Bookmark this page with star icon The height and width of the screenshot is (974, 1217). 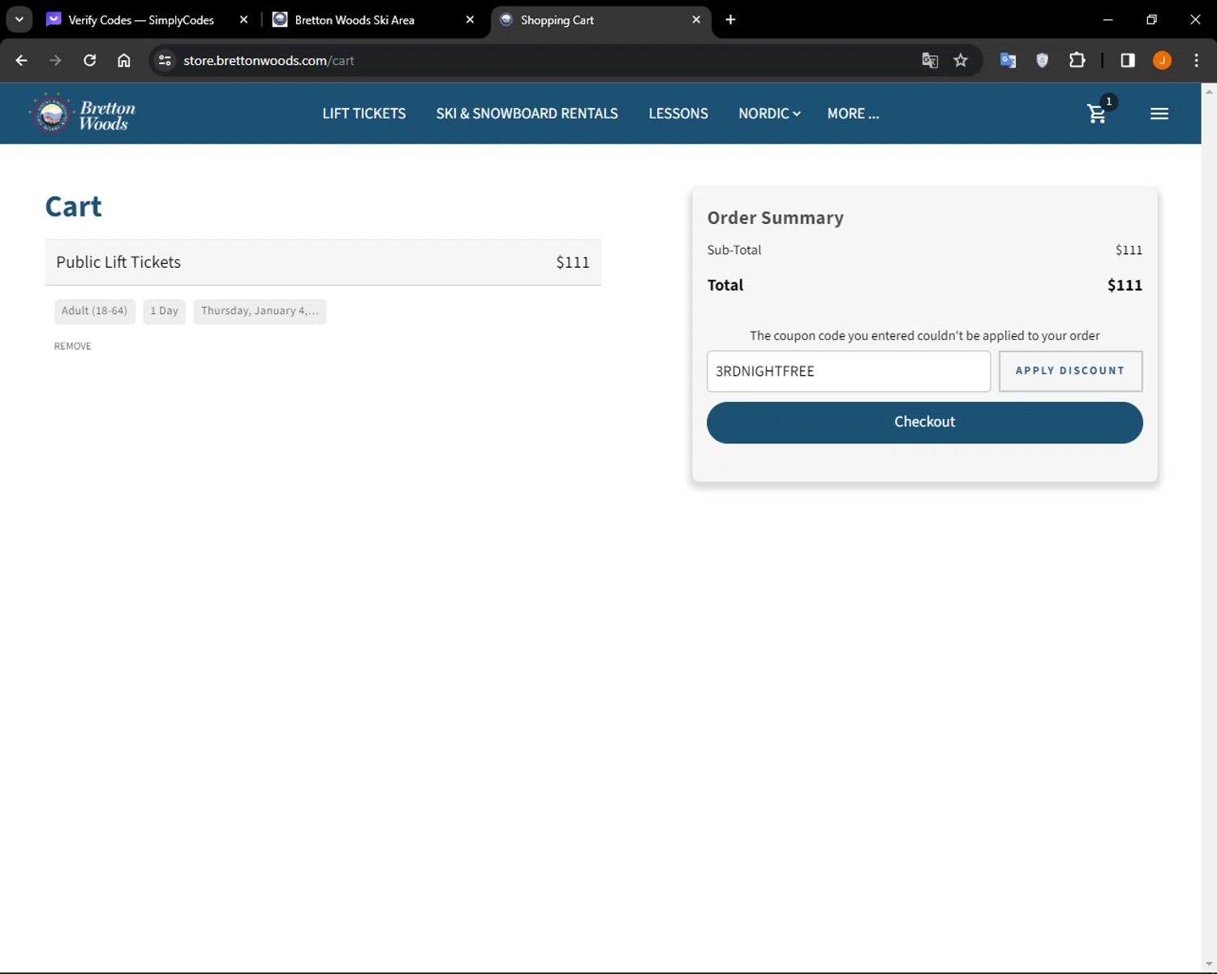pos(961,60)
